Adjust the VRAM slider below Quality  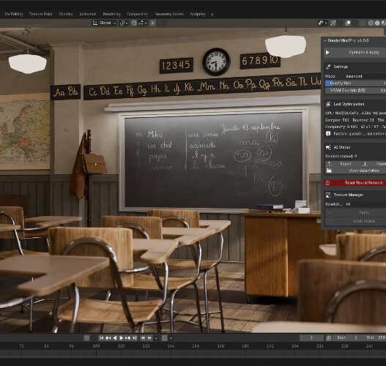355,91
